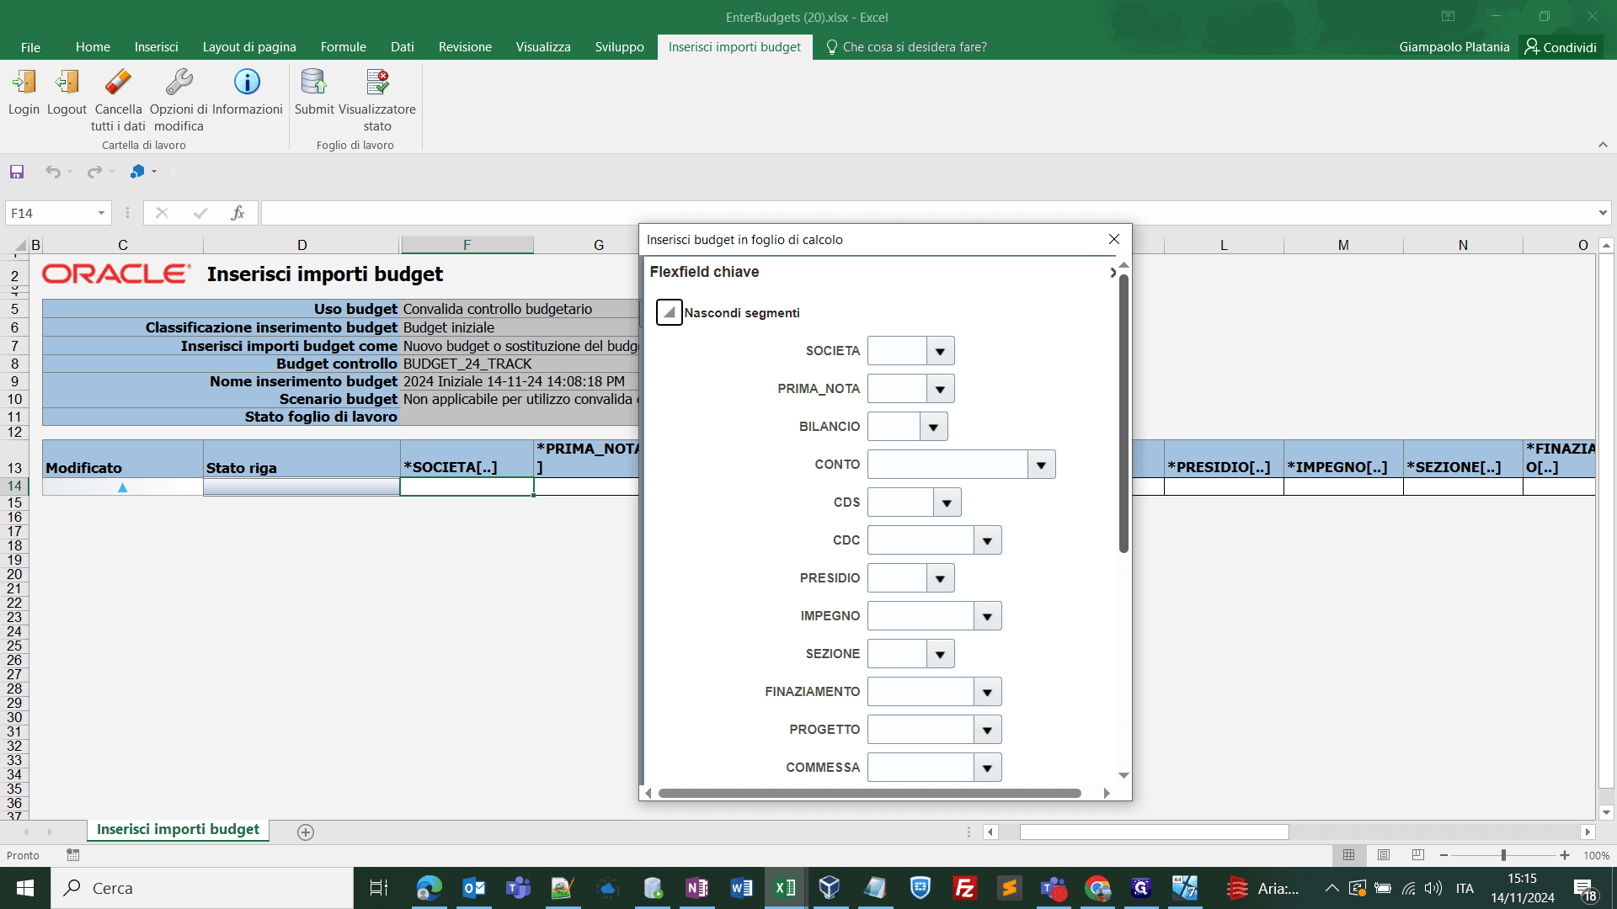Open the FINAZIAMENTO dropdown arrow

tap(987, 692)
